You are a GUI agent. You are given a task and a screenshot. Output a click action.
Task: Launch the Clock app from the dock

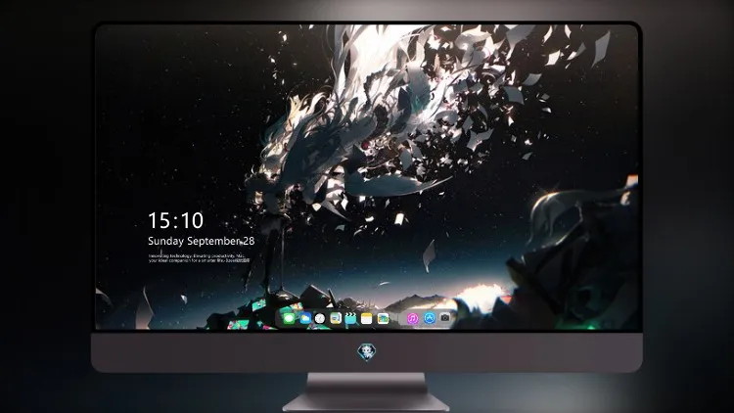pyautogui.click(x=320, y=318)
